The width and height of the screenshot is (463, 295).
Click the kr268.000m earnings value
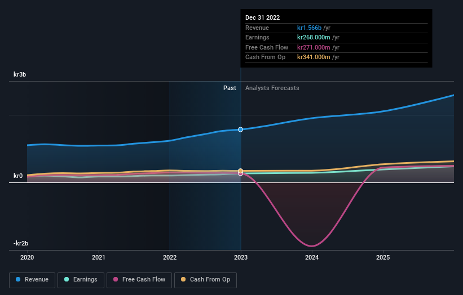[x=314, y=37]
